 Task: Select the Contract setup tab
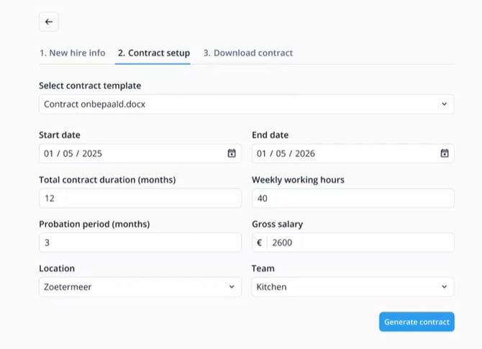154,53
